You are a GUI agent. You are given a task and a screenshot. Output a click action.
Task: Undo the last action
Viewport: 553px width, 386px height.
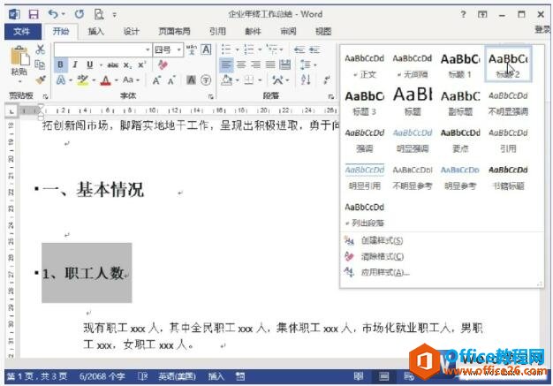point(53,14)
